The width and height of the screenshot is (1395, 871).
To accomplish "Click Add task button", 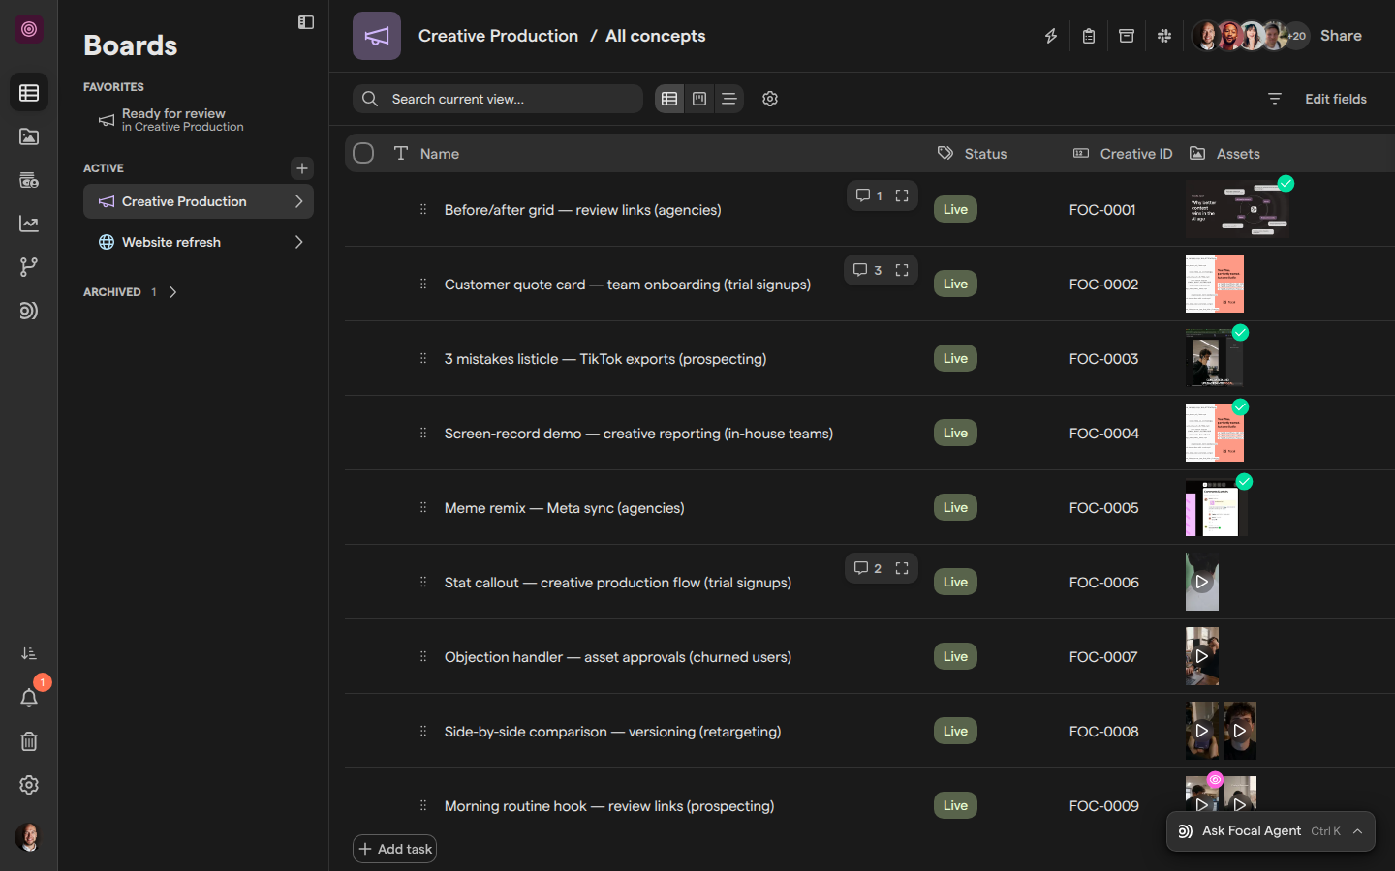I will pyautogui.click(x=395, y=849).
